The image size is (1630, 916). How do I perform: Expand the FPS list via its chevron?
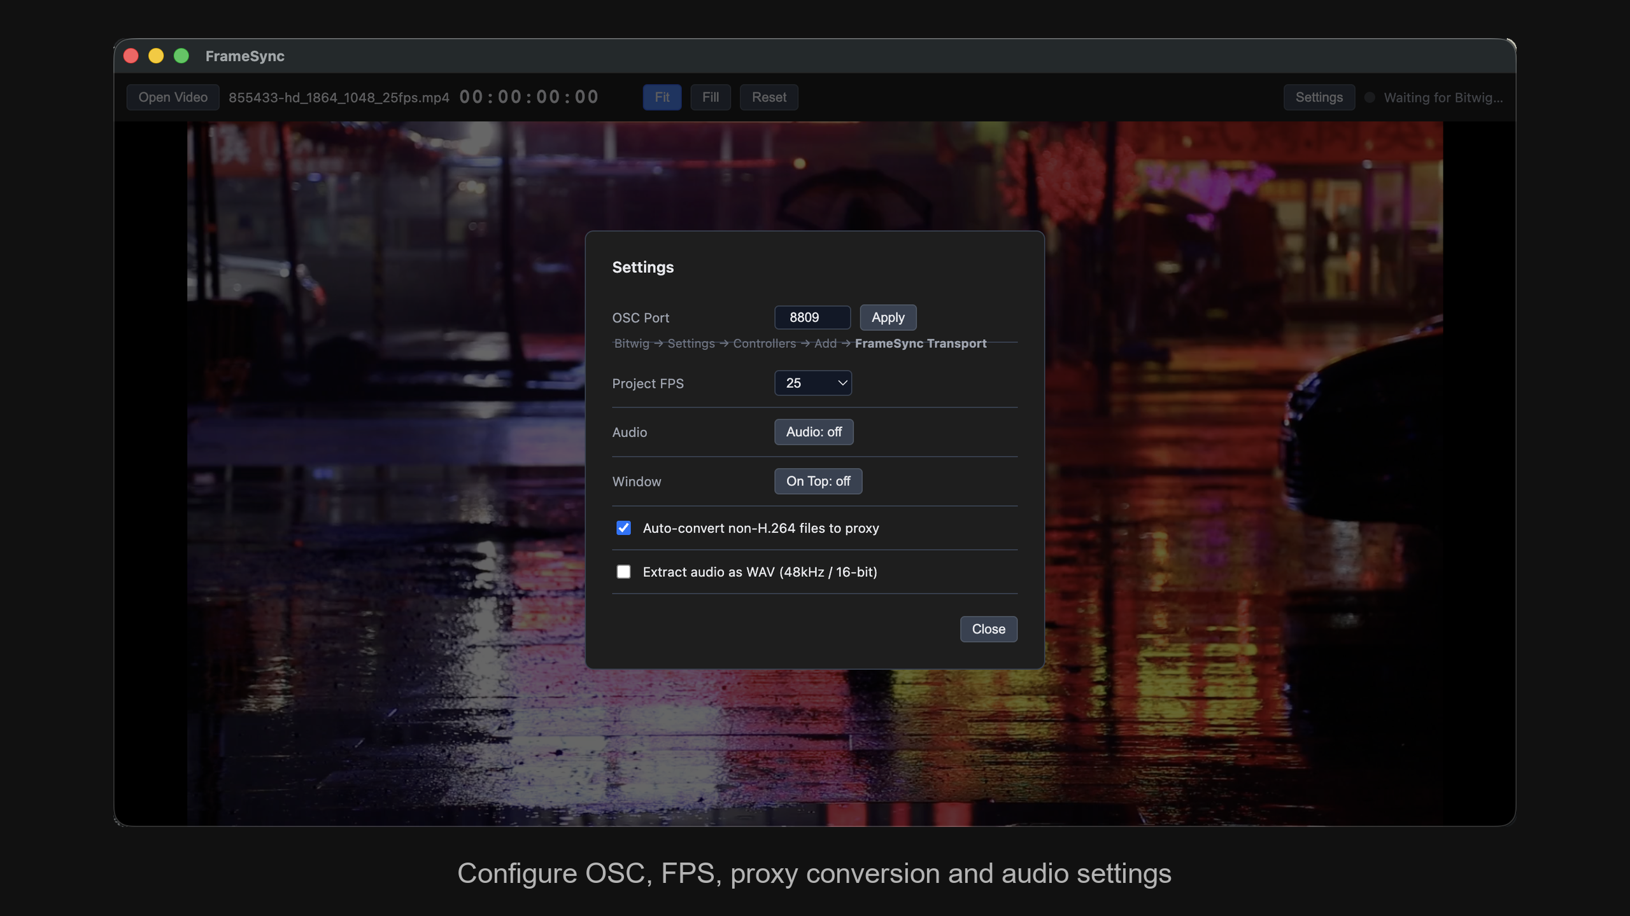tap(842, 383)
